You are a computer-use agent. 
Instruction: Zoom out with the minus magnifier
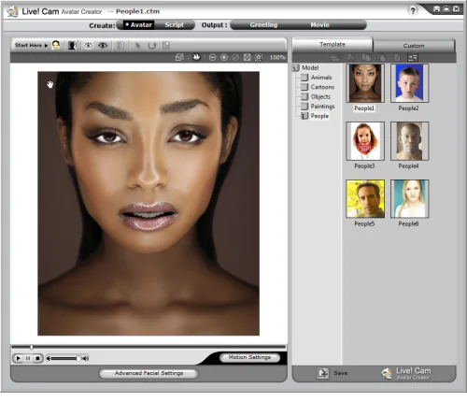pyautogui.click(x=212, y=57)
